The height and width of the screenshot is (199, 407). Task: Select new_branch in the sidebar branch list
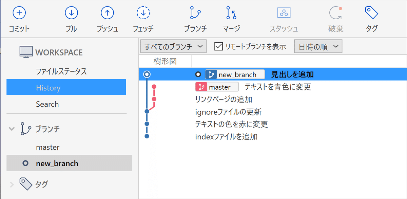pos(69,163)
